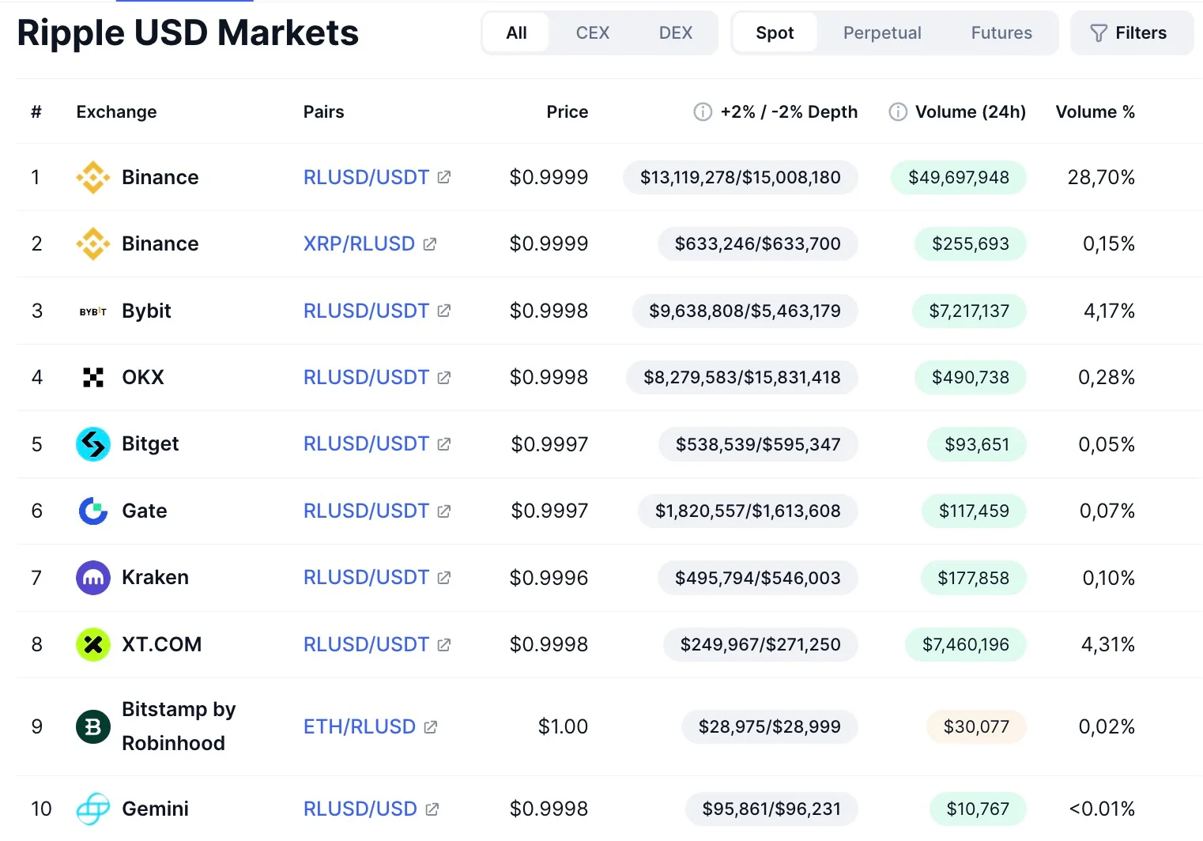Open the Binance RLUSD/USDT pair link

coord(366,177)
